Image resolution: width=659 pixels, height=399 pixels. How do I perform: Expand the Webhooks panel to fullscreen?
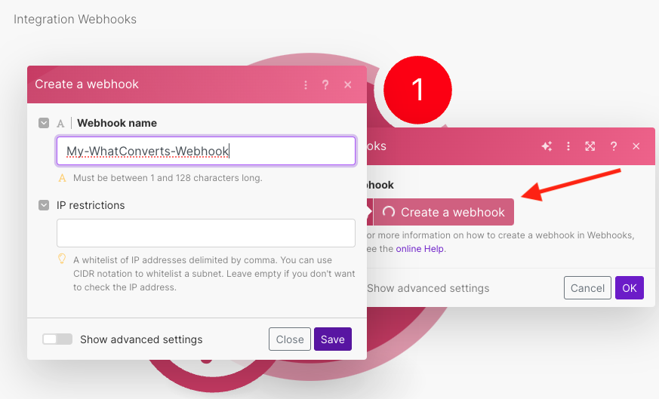coord(590,146)
